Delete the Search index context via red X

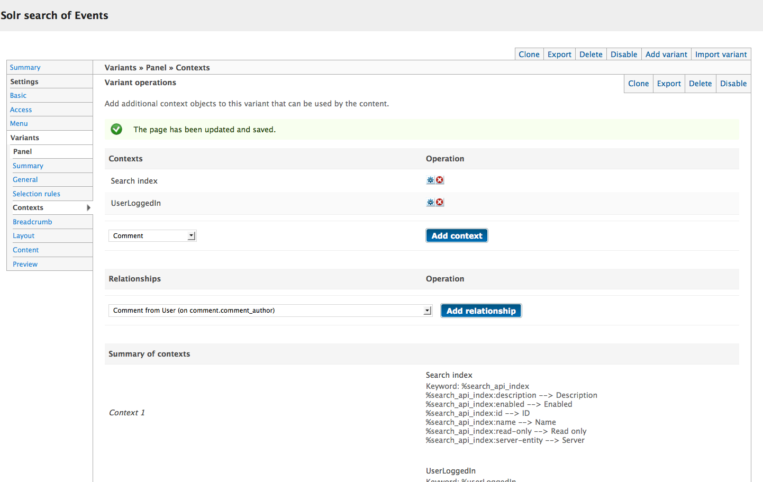[x=439, y=180]
